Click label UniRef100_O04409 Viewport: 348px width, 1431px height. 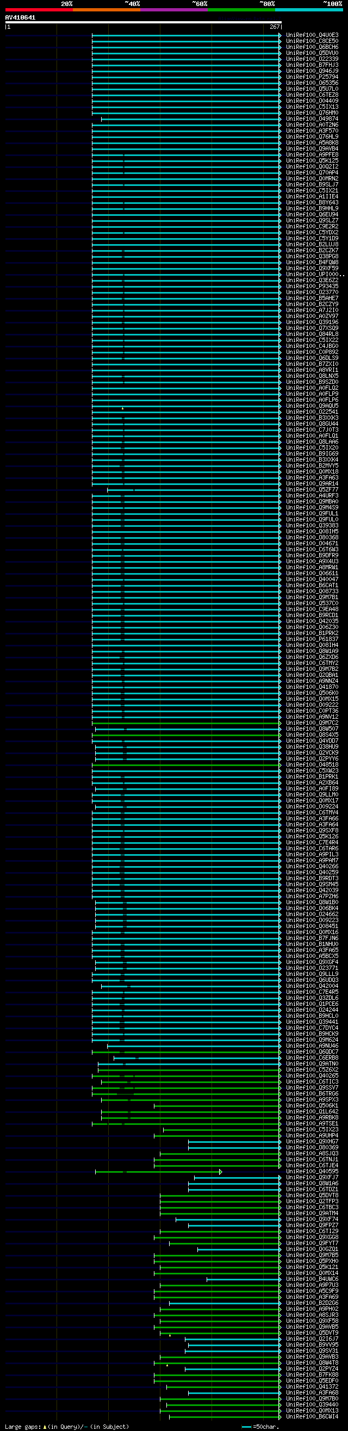point(312,101)
